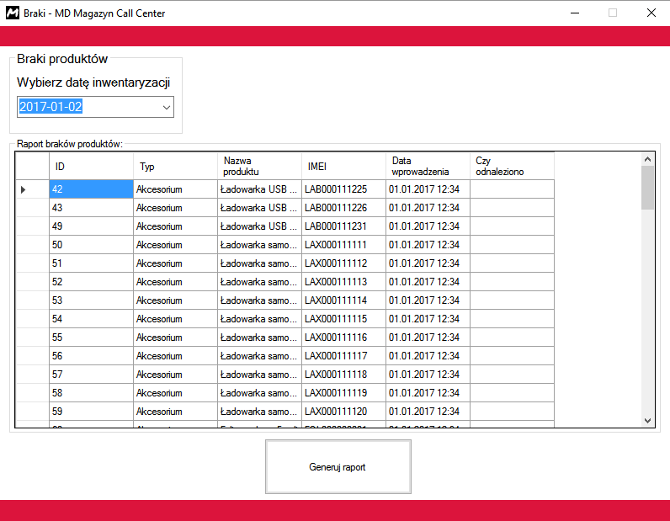Select the ID cell 53
670x521 pixels.
tap(92, 300)
